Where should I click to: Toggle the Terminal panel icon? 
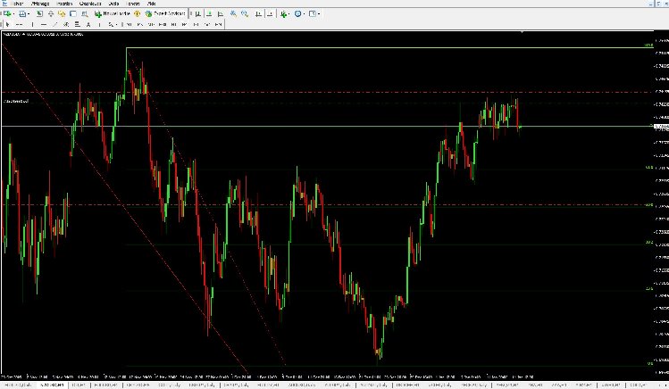click(x=73, y=13)
